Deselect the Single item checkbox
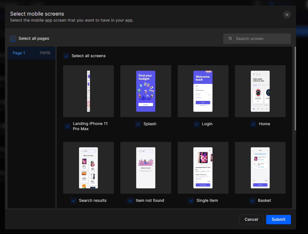 (191, 200)
